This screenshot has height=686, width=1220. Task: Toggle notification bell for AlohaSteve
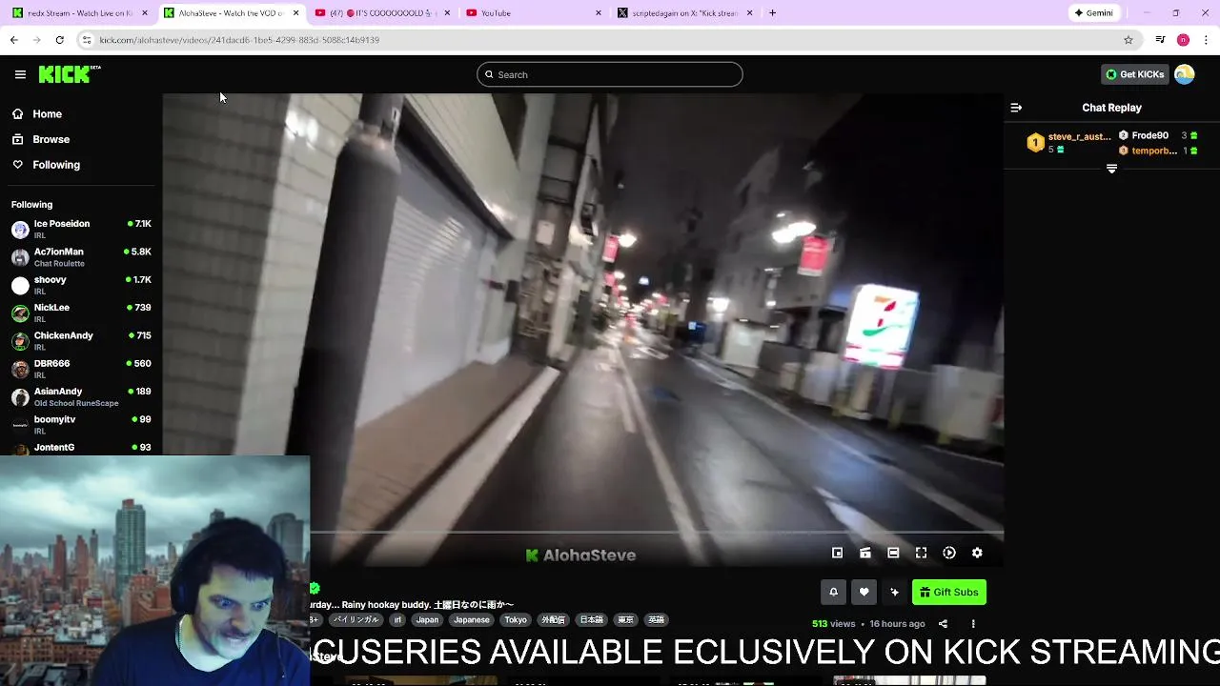(x=833, y=592)
